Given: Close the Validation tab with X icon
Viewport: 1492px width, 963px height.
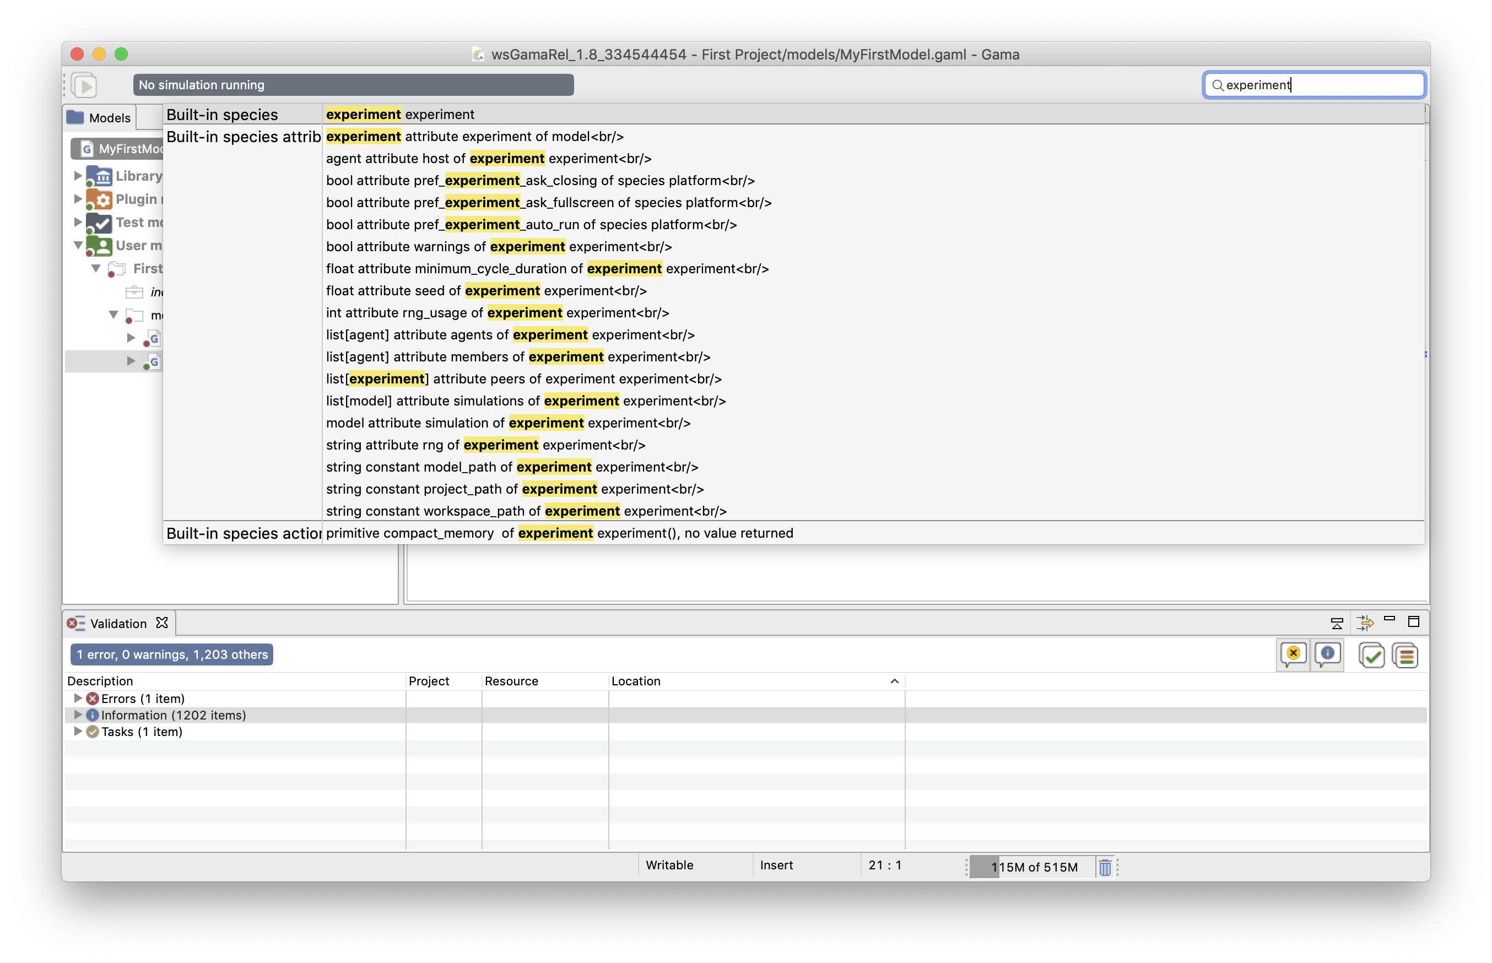Looking at the screenshot, I should [162, 623].
